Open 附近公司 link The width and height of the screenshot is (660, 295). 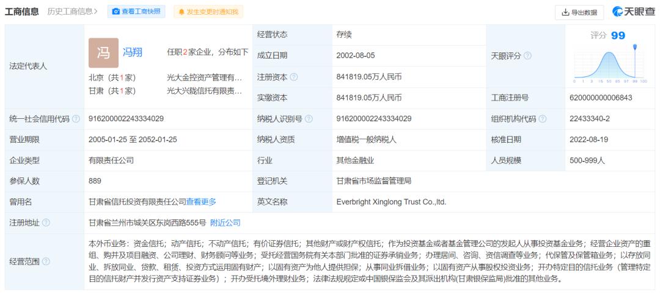pos(225,223)
